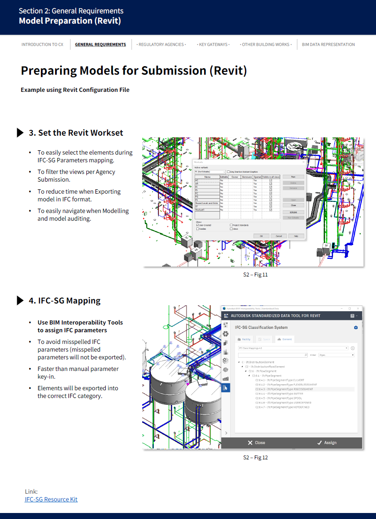Click the info icon beside IFC Class Mappings
Screen dimensions: 376x519
(x=352, y=348)
